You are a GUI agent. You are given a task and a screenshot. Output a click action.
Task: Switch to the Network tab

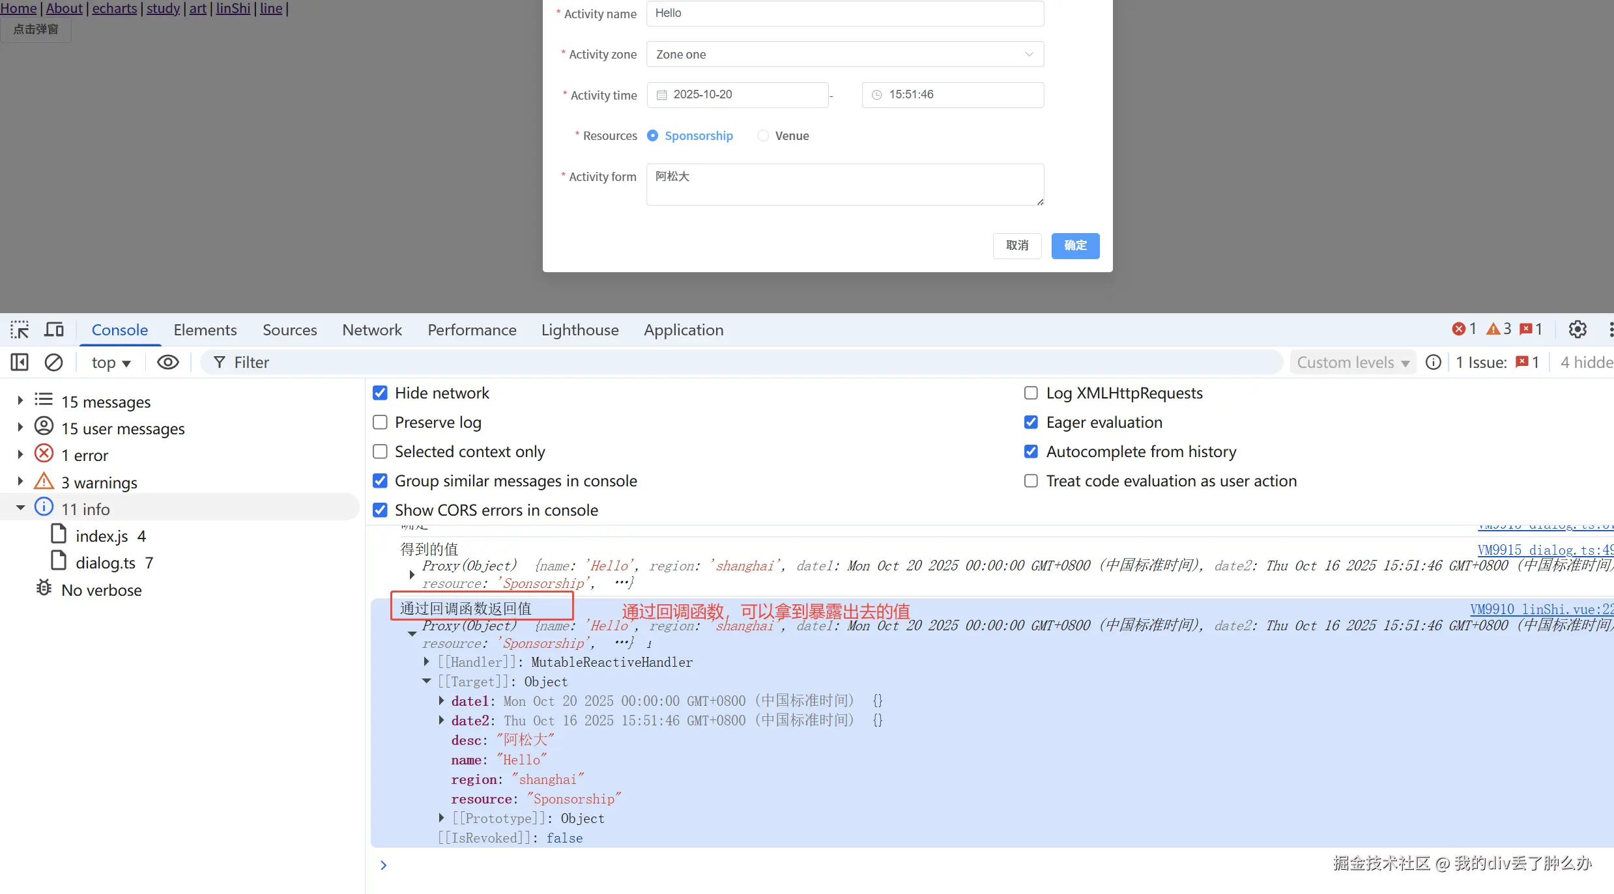[x=371, y=329]
